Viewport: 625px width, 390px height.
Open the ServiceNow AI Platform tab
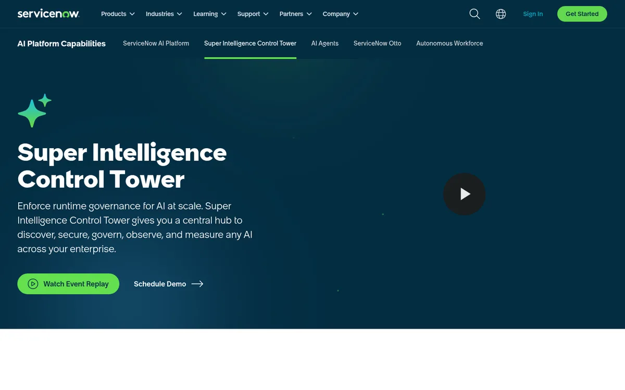point(156,44)
